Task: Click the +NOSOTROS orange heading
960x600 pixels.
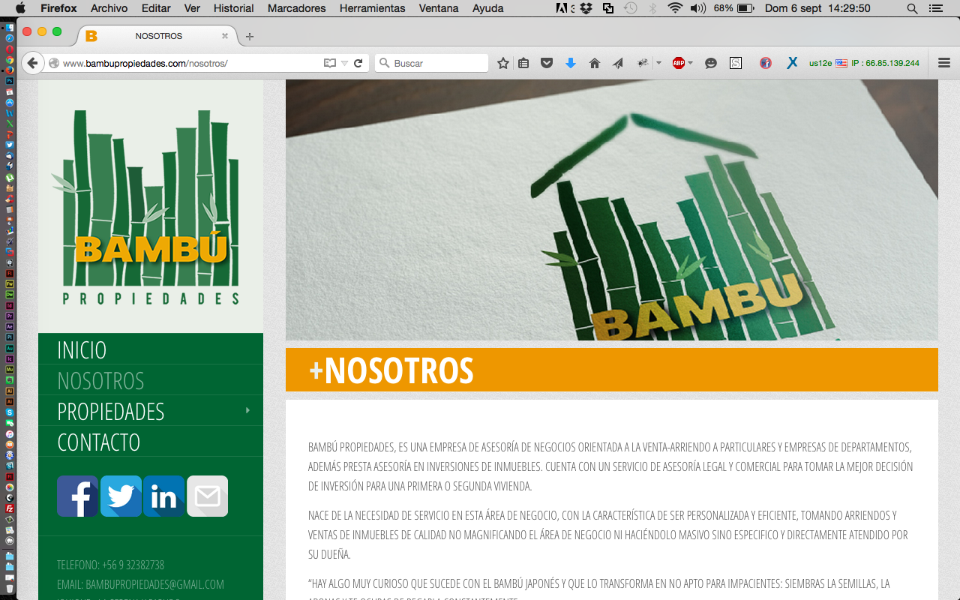Action: pyautogui.click(x=391, y=370)
